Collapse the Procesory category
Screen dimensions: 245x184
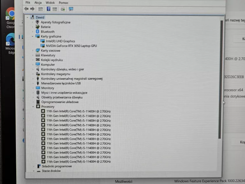click(33, 107)
